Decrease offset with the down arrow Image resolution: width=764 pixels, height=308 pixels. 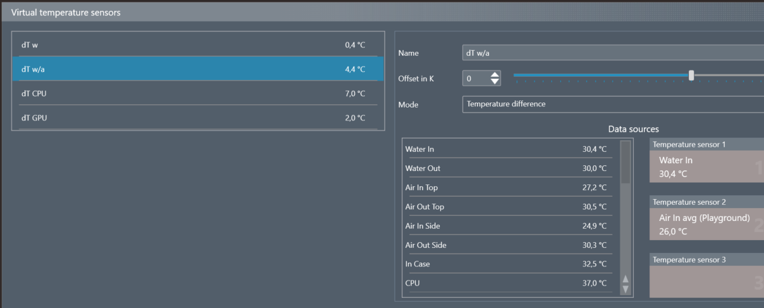pyautogui.click(x=494, y=82)
